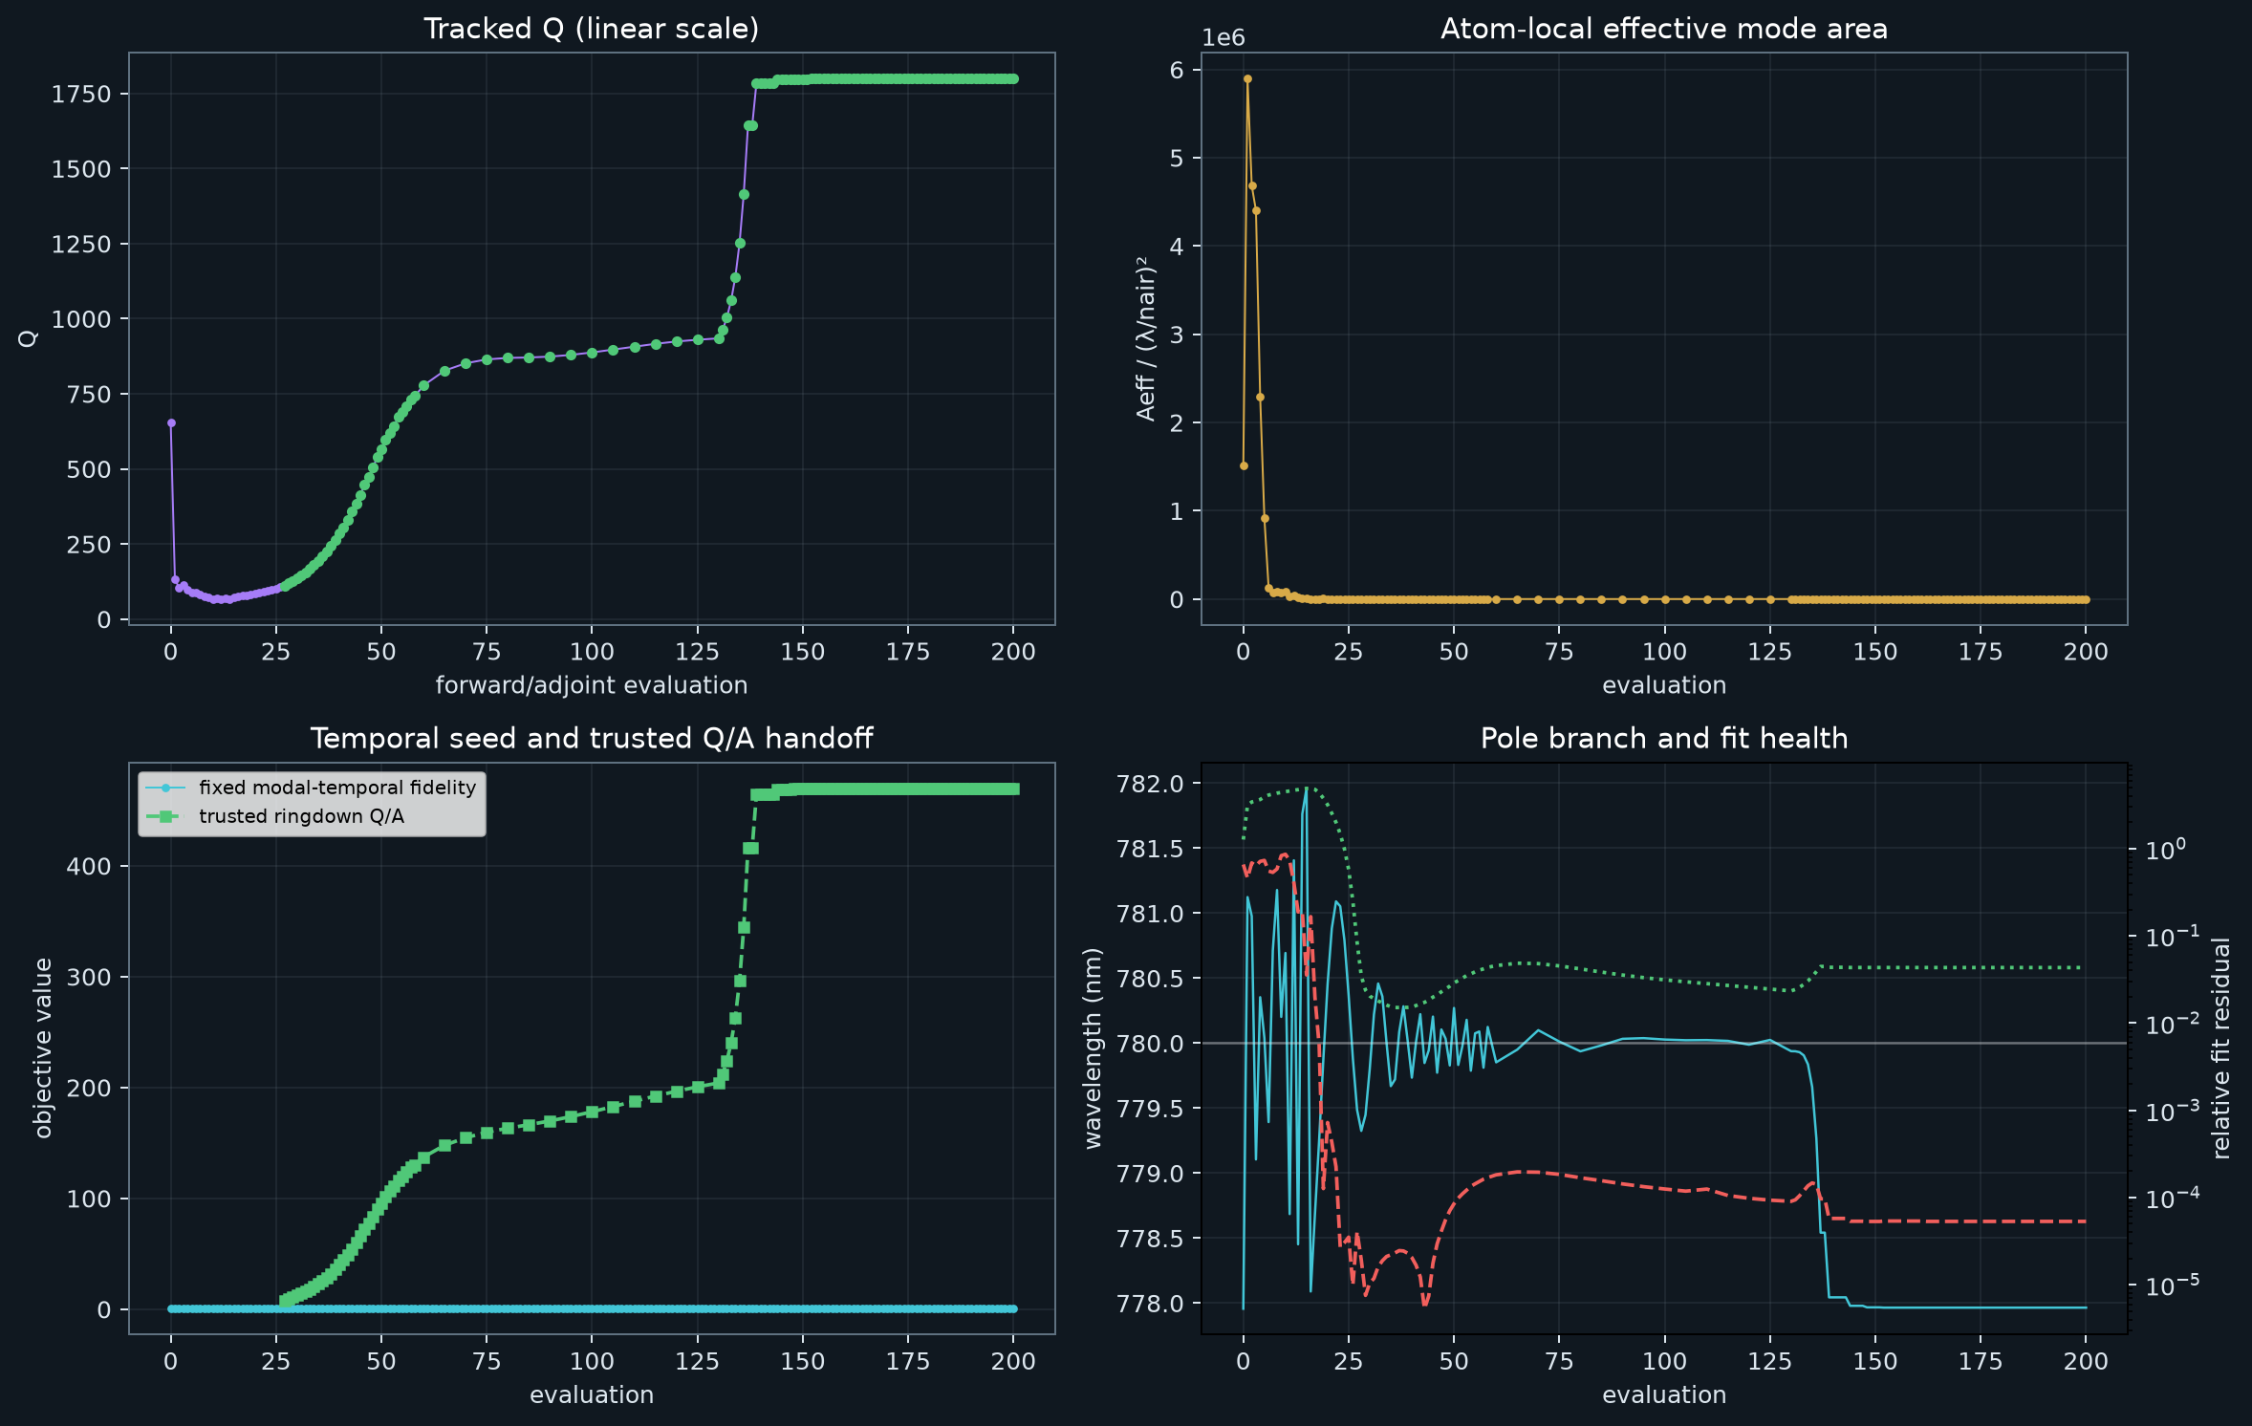
Task: Click the 'Q' y-axis label
Action: pyautogui.click(x=29, y=338)
